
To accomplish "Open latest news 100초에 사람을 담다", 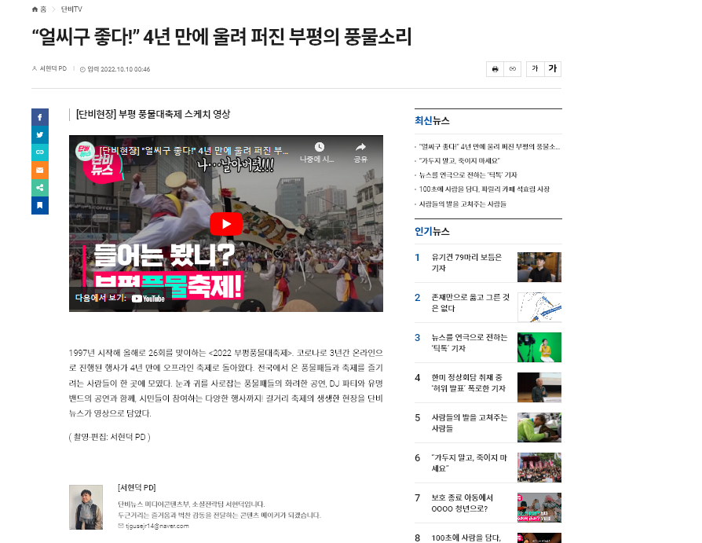I will [x=484, y=189].
